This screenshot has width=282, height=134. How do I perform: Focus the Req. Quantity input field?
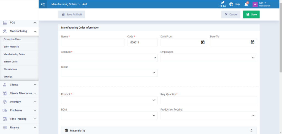click(209, 100)
